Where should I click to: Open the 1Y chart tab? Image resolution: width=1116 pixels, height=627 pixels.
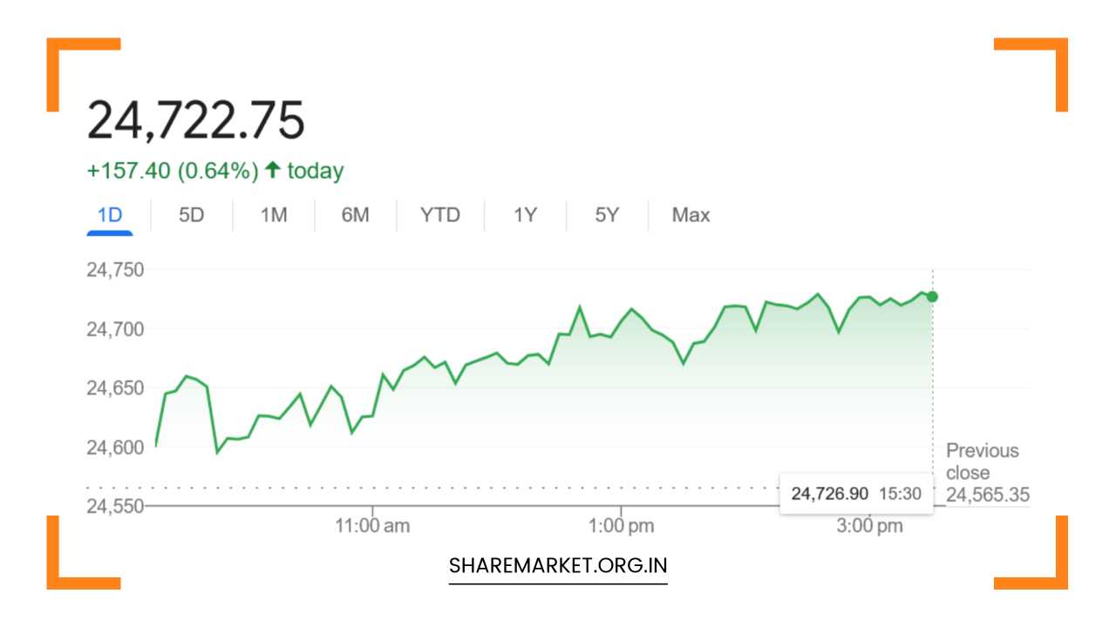(x=525, y=214)
